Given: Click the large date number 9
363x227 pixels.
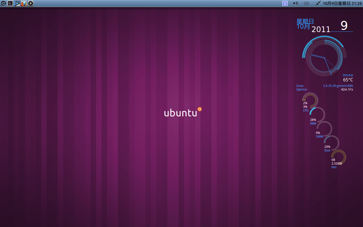Looking at the screenshot, I should tap(344, 26).
